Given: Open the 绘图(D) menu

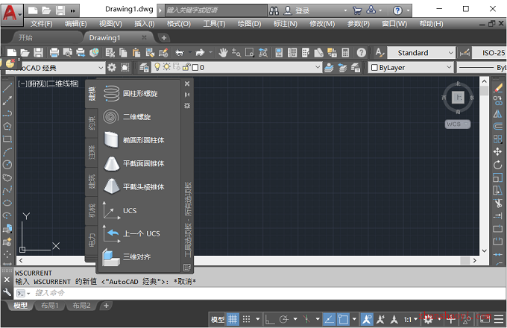Looking at the screenshot, I should click(249, 24).
